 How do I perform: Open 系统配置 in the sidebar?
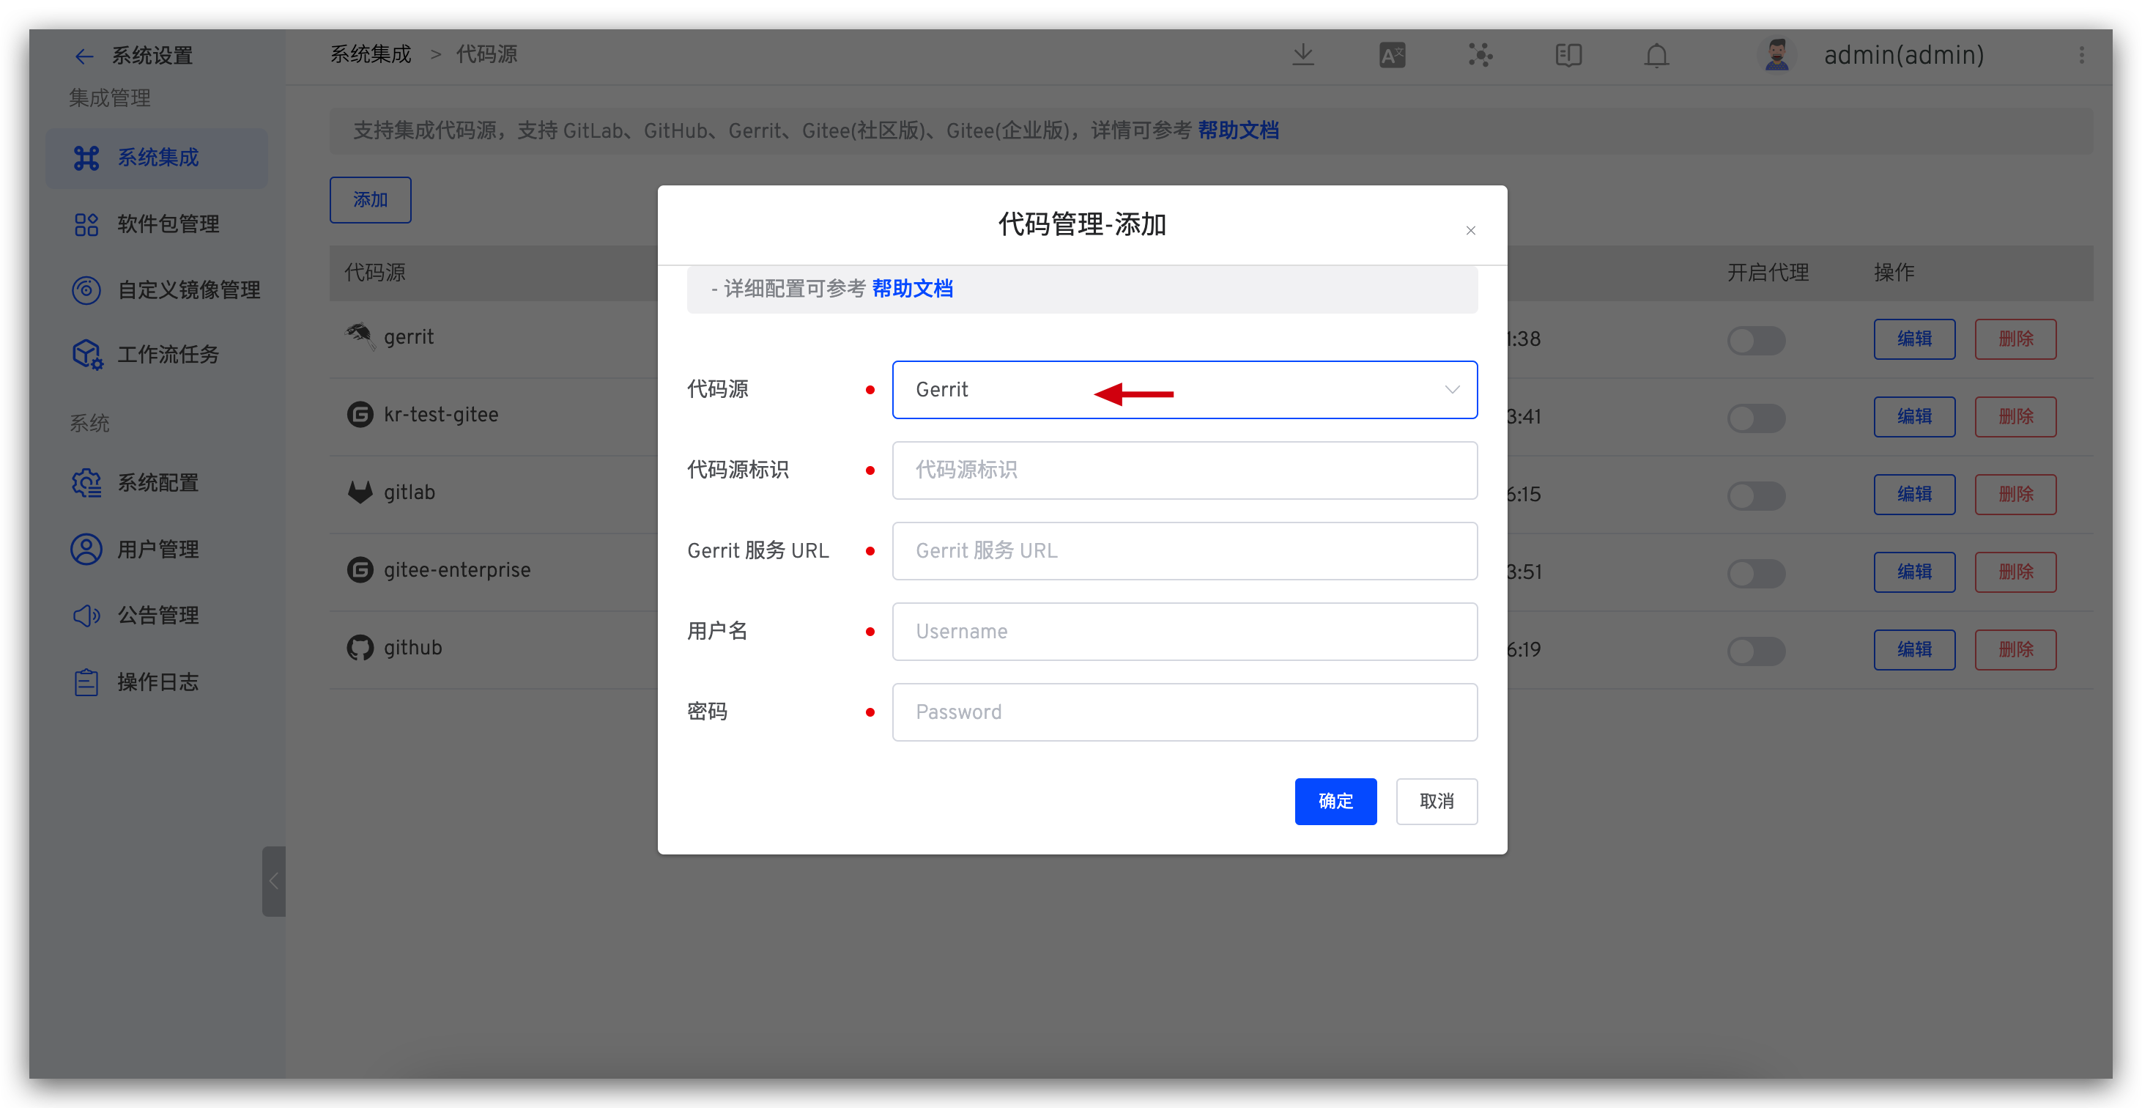point(156,482)
